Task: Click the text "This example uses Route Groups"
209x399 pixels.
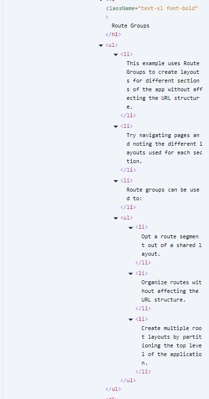Action: [x=163, y=68]
